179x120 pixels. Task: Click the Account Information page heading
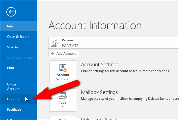(95, 25)
